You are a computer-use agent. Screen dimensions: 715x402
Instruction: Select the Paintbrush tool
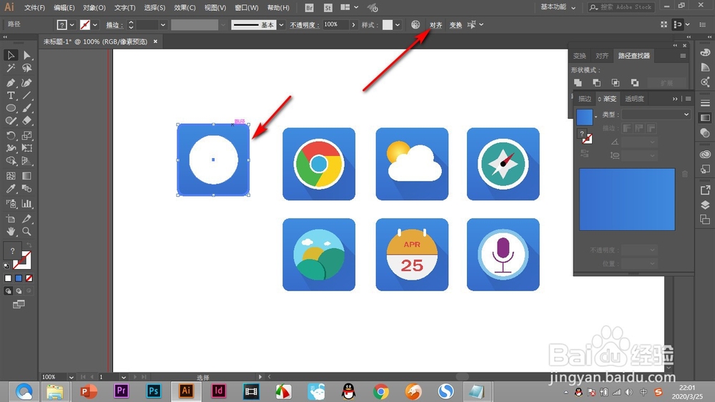[x=27, y=108]
